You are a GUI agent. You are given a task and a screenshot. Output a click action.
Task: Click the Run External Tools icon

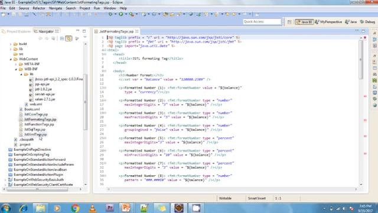click(x=131, y=14)
